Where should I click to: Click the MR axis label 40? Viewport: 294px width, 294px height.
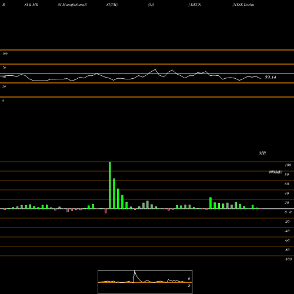point(287,193)
